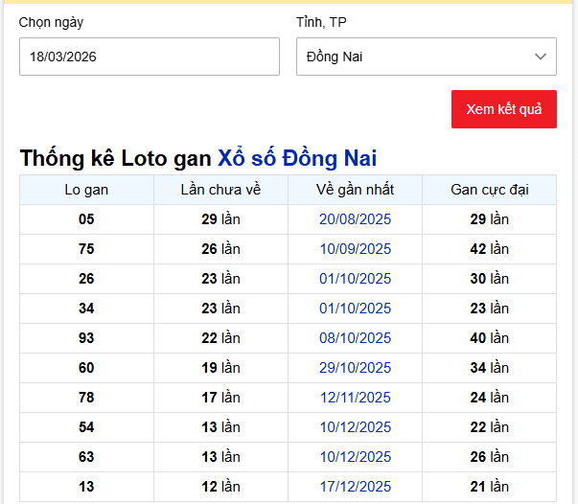Open the 10/09/2025 date link for loto 75

(x=355, y=249)
